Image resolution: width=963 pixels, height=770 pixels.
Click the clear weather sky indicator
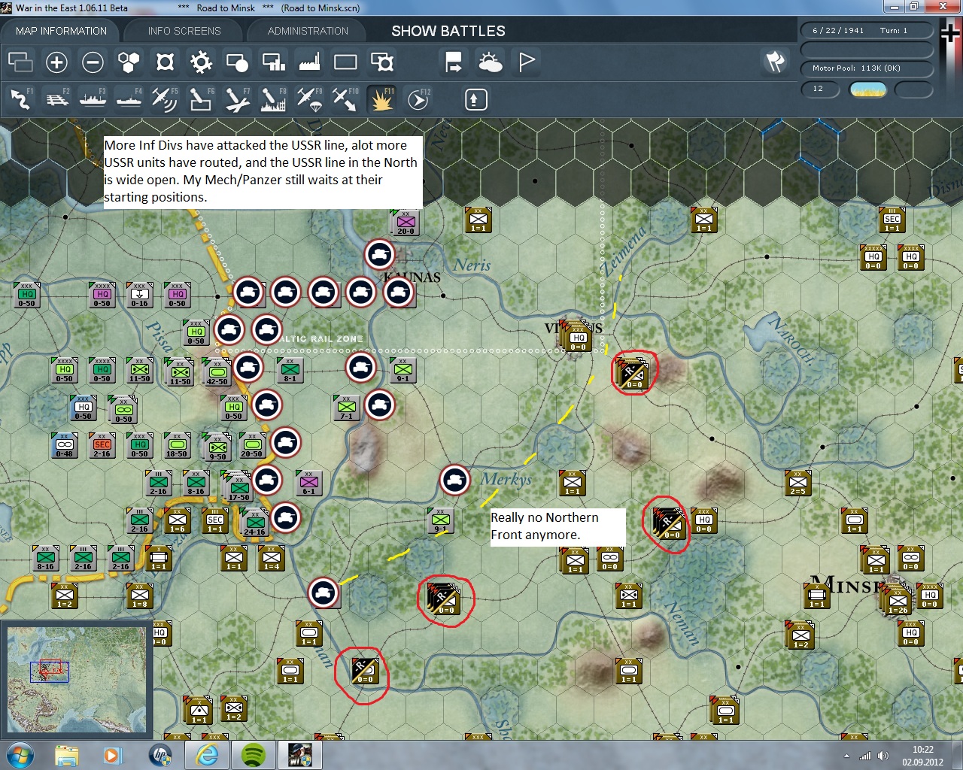(x=867, y=89)
